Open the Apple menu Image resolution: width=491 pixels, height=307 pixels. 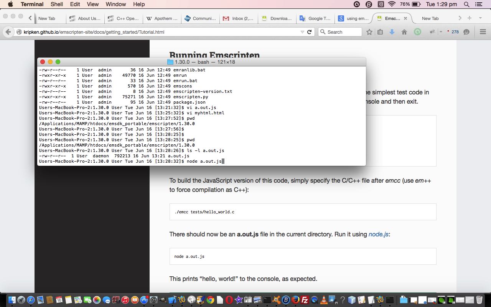pos(10,4)
